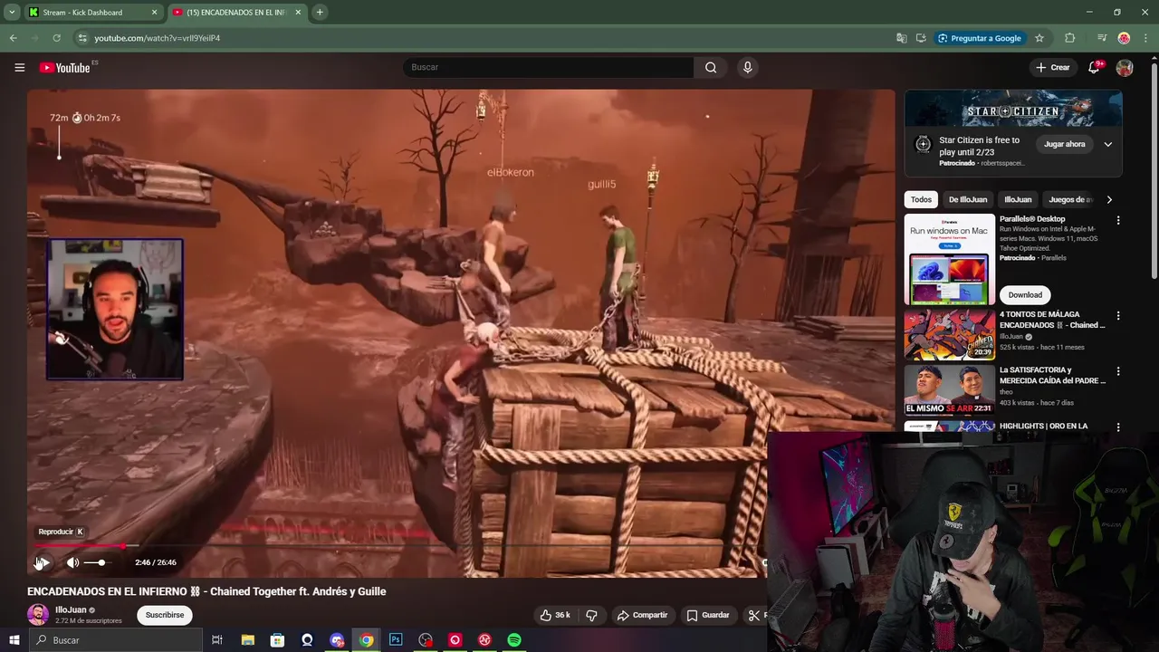Subscribe to IlloJuan with Suscribirse
This screenshot has width=1159, height=652.
click(x=165, y=615)
